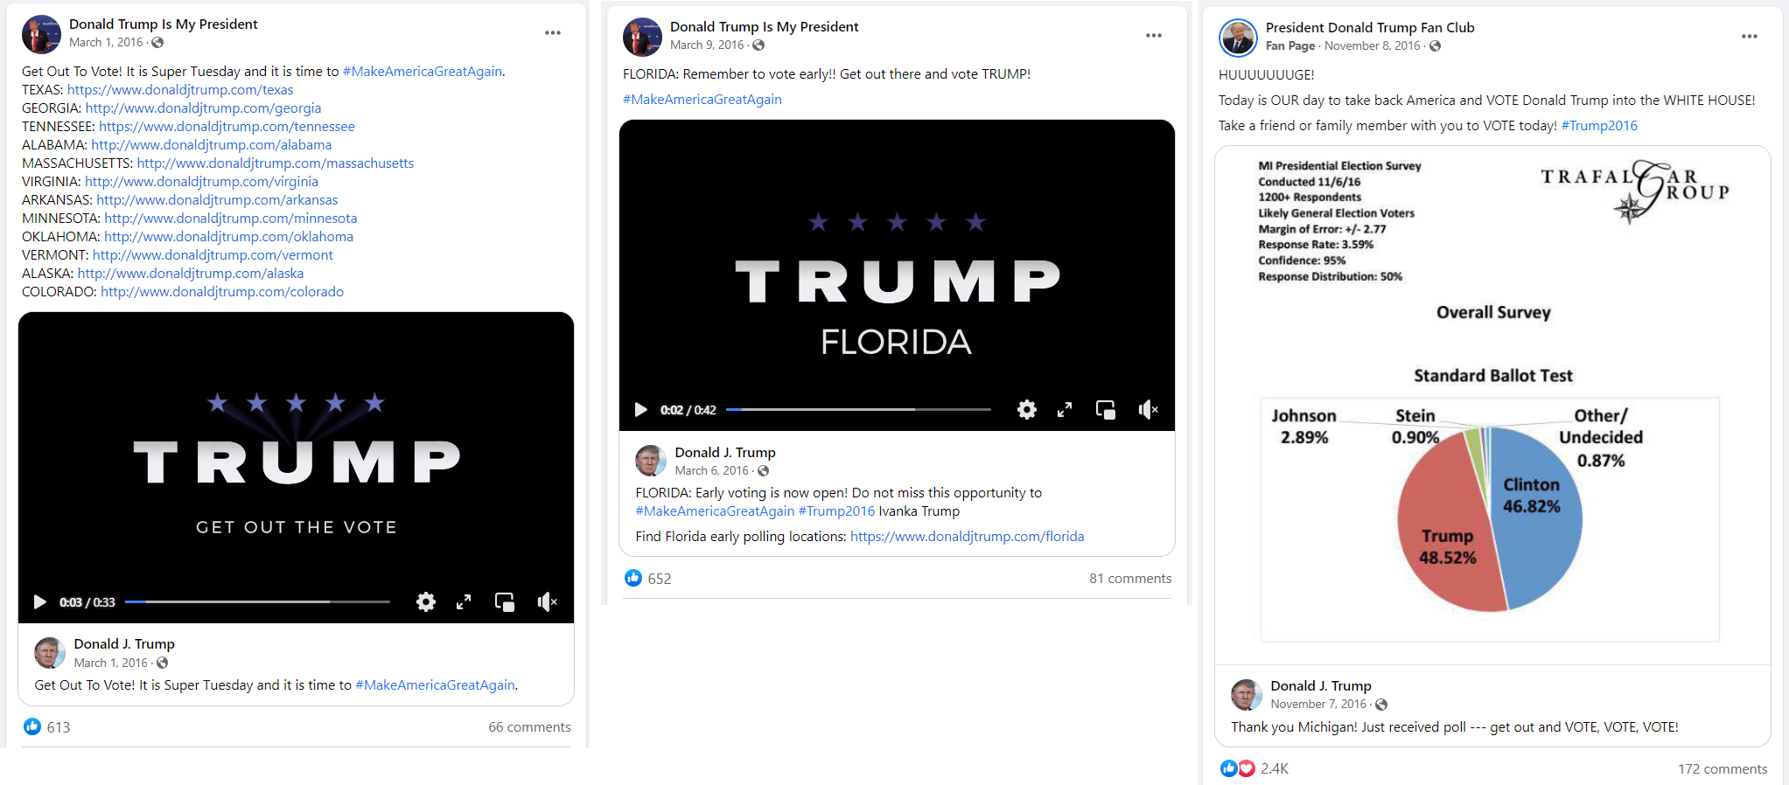The image size is (1789, 785).
Task: Open the 66 comments link
Action: pyautogui.click(x=529, y=727)
